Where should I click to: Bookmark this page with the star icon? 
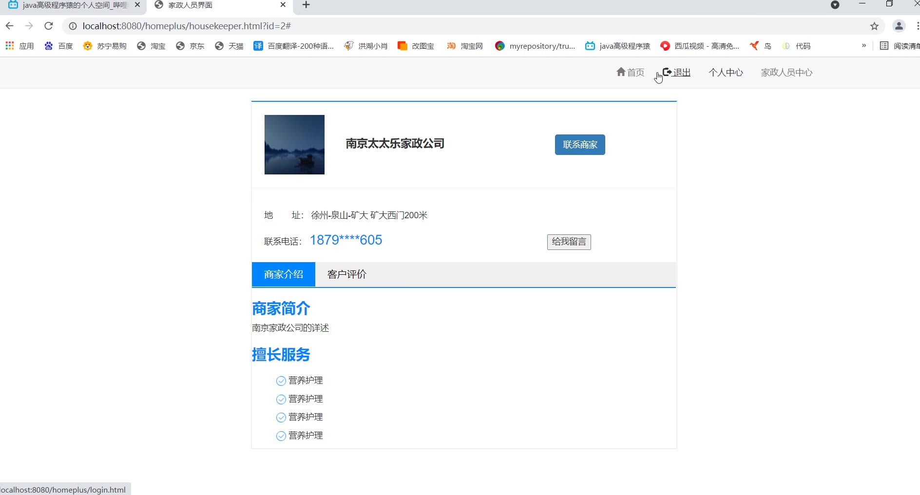click(874, 26)
